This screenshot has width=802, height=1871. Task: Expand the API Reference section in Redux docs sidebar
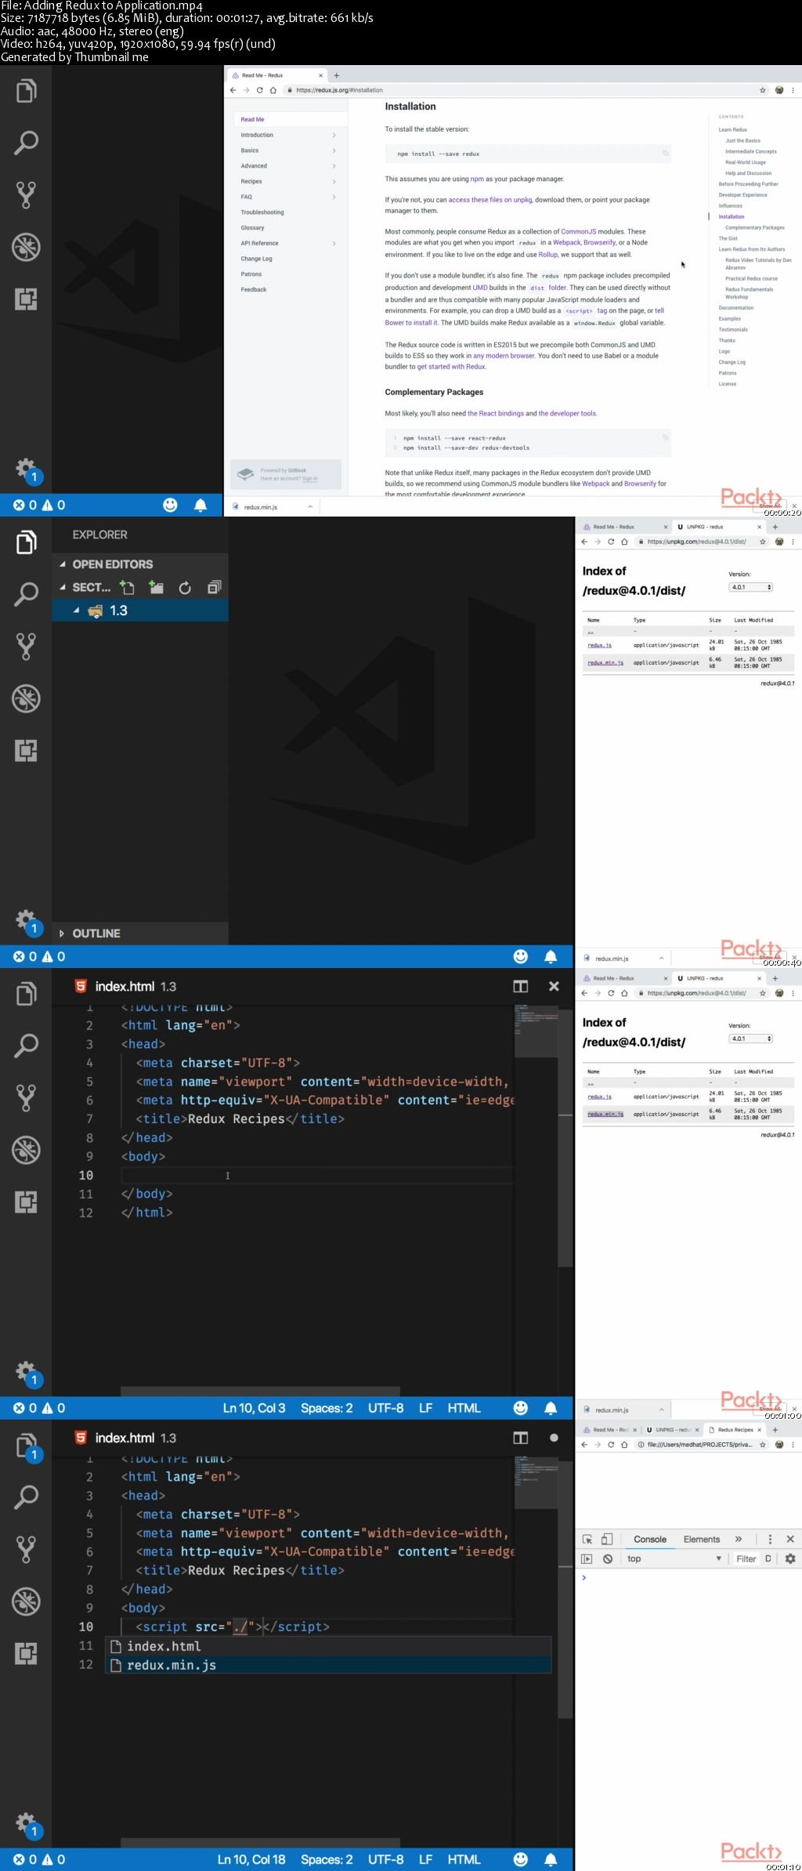click(334, 243)
